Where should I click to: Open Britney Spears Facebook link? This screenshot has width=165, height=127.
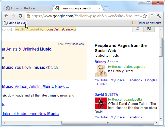135,80
